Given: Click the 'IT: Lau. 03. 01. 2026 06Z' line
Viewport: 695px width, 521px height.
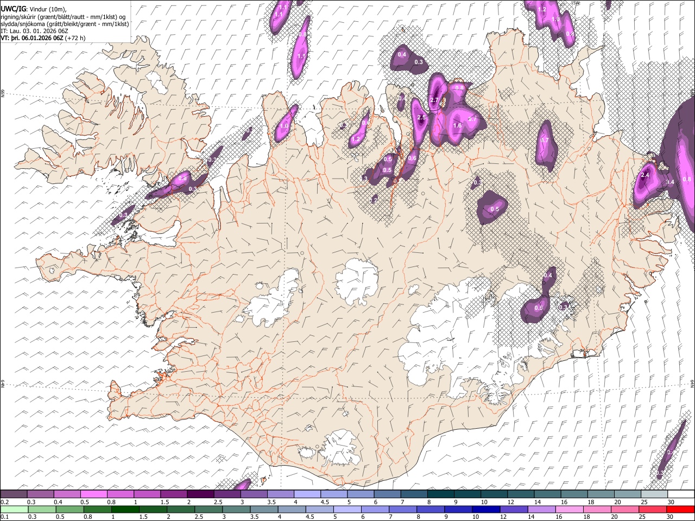Looking at the screenshot, I should 34,31.
